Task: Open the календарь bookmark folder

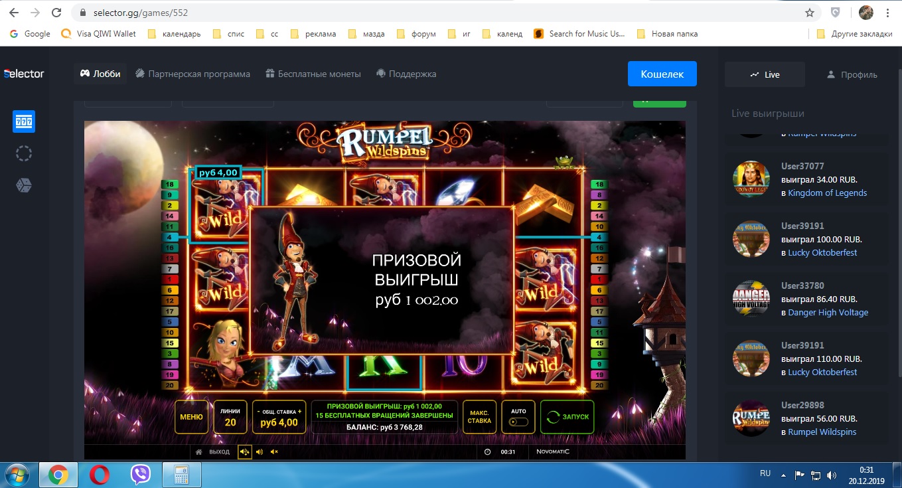Action: click(174, 34)
